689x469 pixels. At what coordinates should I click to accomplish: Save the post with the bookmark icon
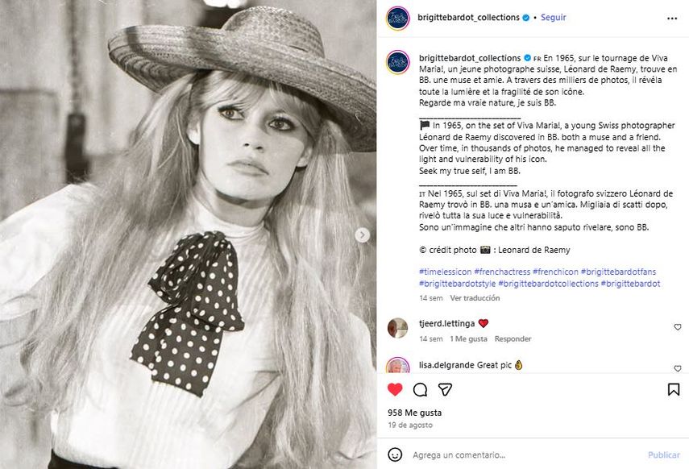[675, 390]
